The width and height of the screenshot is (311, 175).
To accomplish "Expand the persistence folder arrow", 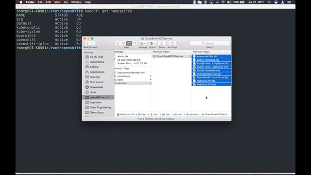I will click(x=150, y=76).
